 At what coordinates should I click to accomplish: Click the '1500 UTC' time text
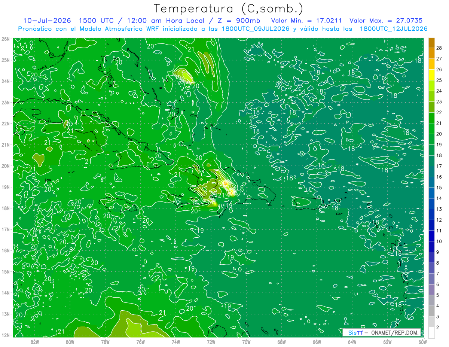pos(97,21)
